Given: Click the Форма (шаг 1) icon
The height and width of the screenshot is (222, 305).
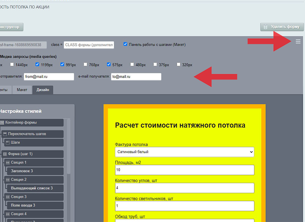Looking at the screenshot, I should pyautogui.click(x=5, y=154).
